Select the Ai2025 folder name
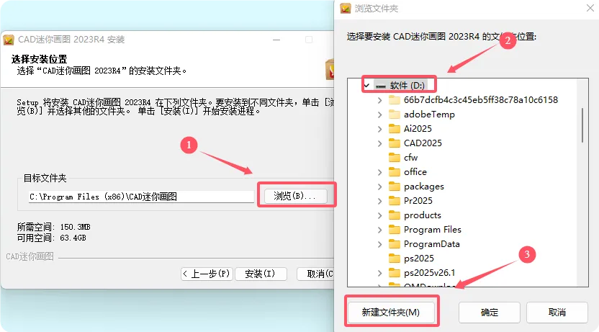 418,129
